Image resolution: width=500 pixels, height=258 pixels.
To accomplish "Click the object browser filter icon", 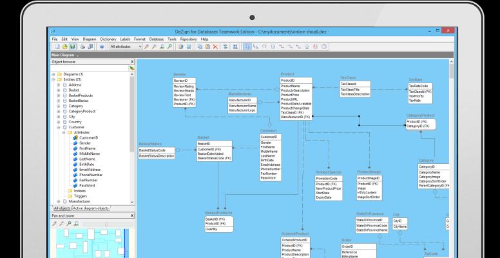I will point(131,68).
